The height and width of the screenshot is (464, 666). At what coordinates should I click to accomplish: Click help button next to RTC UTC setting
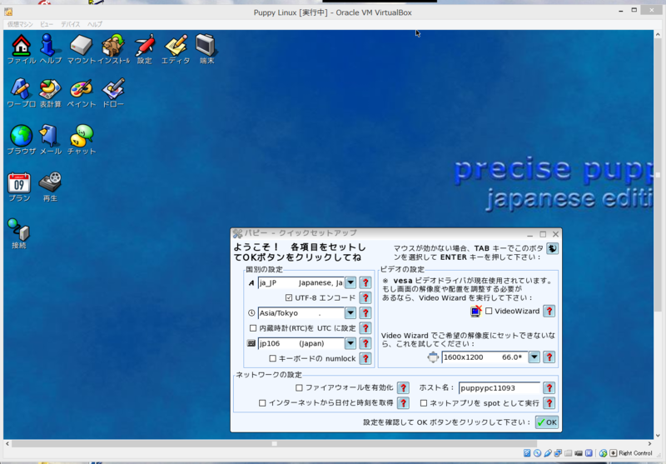[x=365, y=328]
